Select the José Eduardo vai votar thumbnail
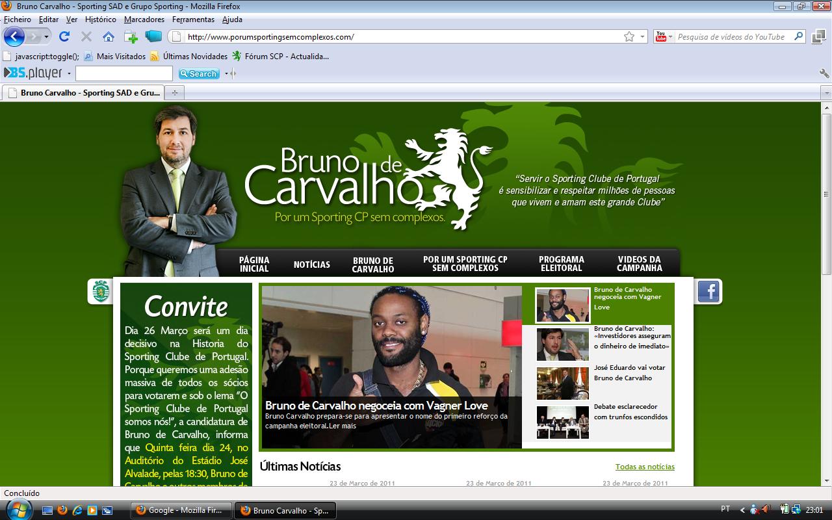The width and height of the screenshot is (832, 520). click(563, 383)
